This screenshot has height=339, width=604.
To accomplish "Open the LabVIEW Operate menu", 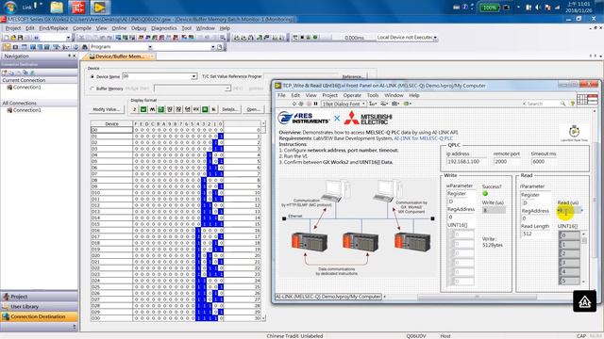I will coord(352,95).
